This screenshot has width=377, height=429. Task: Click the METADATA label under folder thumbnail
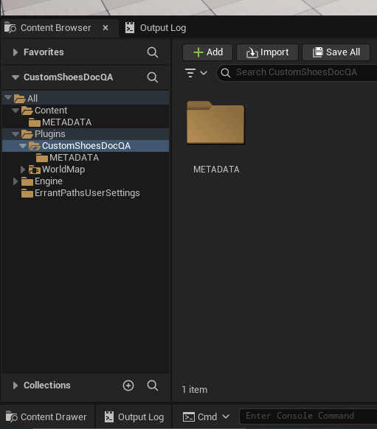click(x=216, y=170)
